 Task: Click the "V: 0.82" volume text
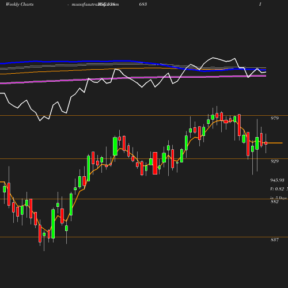277,189
